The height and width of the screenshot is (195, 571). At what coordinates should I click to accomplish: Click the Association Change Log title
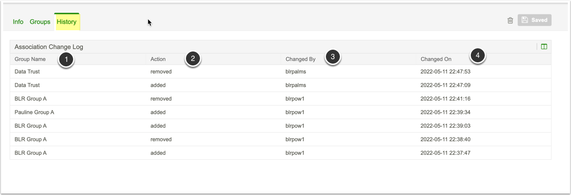tap(49, 46)
